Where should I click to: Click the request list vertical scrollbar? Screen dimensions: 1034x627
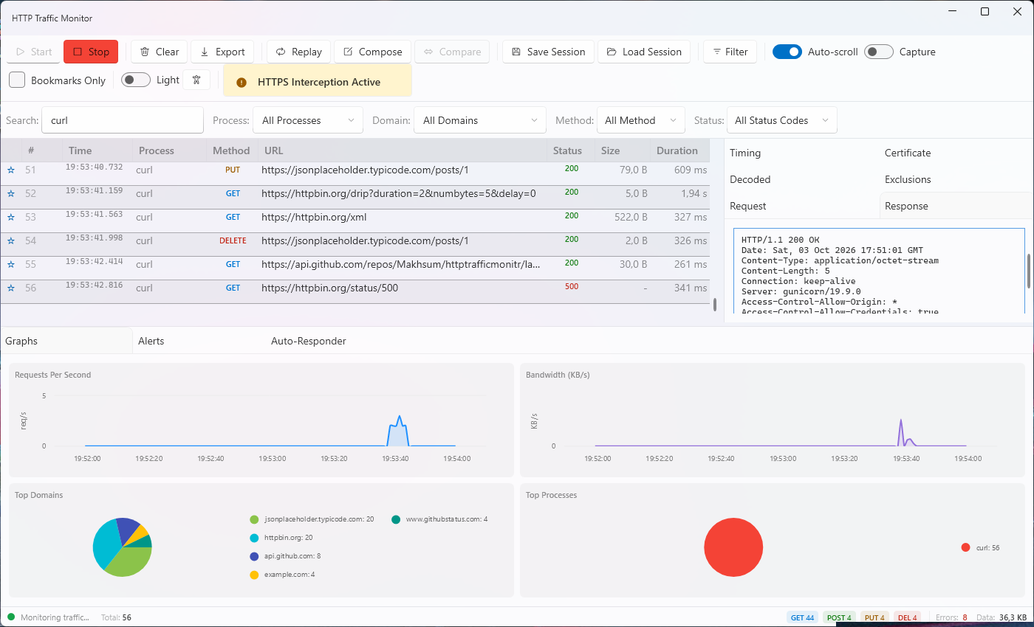[x=715, y=304]
